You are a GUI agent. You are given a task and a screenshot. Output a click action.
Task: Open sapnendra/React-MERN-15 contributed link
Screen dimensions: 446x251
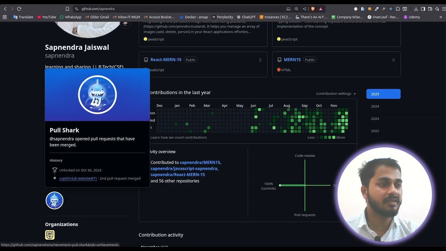[178, 175]
